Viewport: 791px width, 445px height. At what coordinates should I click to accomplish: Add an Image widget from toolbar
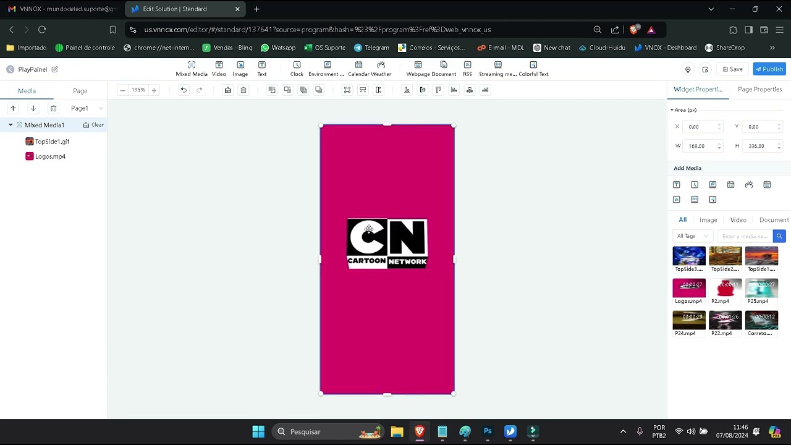coord(240,69)
